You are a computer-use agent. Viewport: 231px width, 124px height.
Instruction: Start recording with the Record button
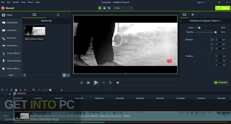[x=8, y=8]
